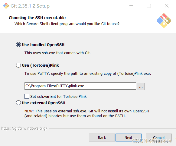The image size is (176, 146).
Task: Choose the Use external OpenSSH radio option
Action: 18,103
